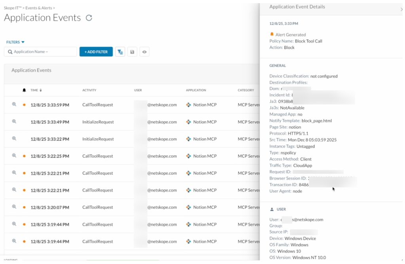
Task: Click the Notion MCP icon in the 3:33:22 PM row
Action: point(189,139)
